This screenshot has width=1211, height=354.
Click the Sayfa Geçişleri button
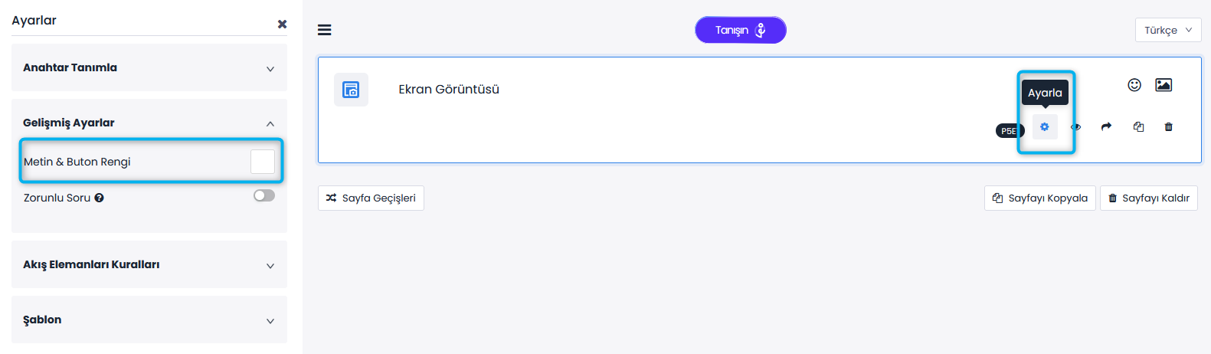point(371,198)
